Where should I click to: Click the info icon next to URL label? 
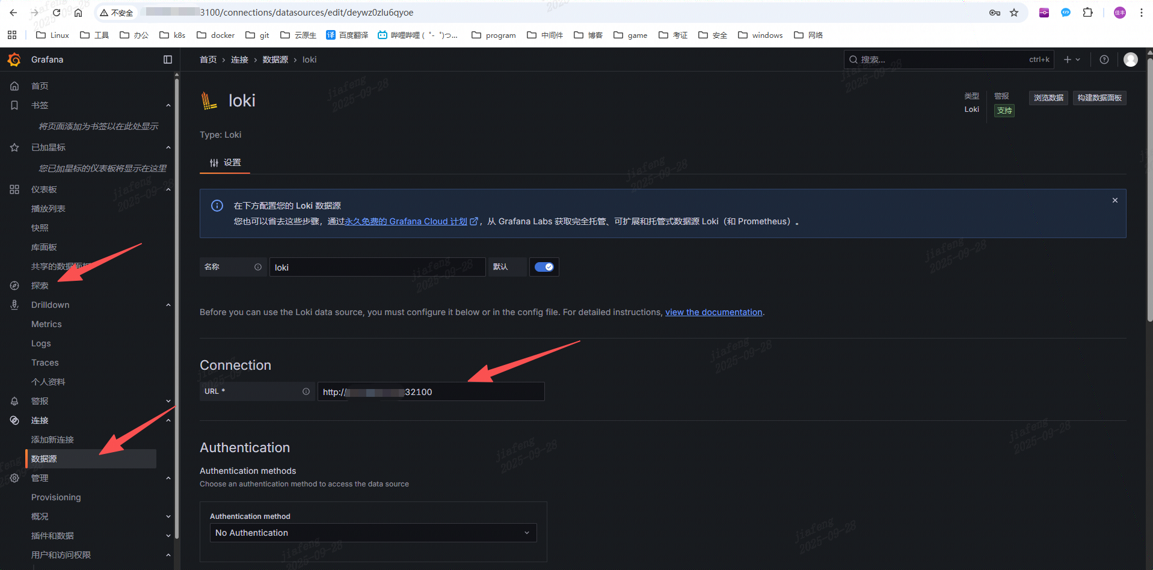pyautogui.click(x=306, y=391)
